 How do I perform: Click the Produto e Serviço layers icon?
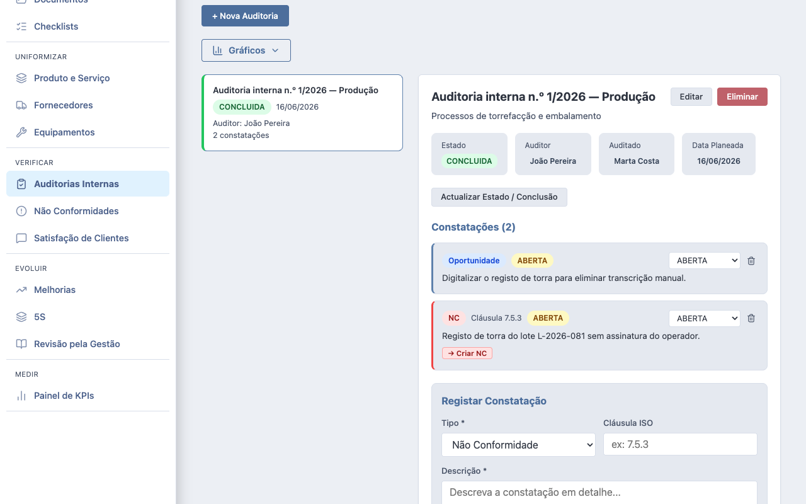tap(21, 78)
